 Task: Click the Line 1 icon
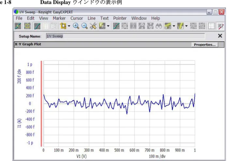click(x=168, y=26)
